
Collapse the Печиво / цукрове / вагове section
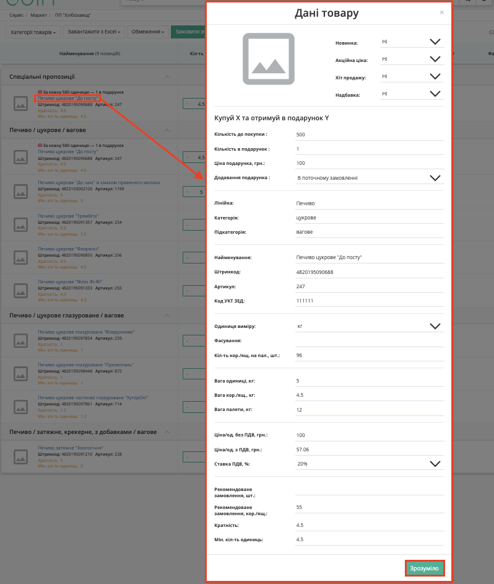click(x=167, y=130)
